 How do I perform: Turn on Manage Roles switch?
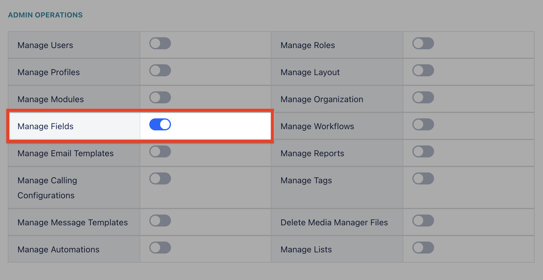(423, 43)
